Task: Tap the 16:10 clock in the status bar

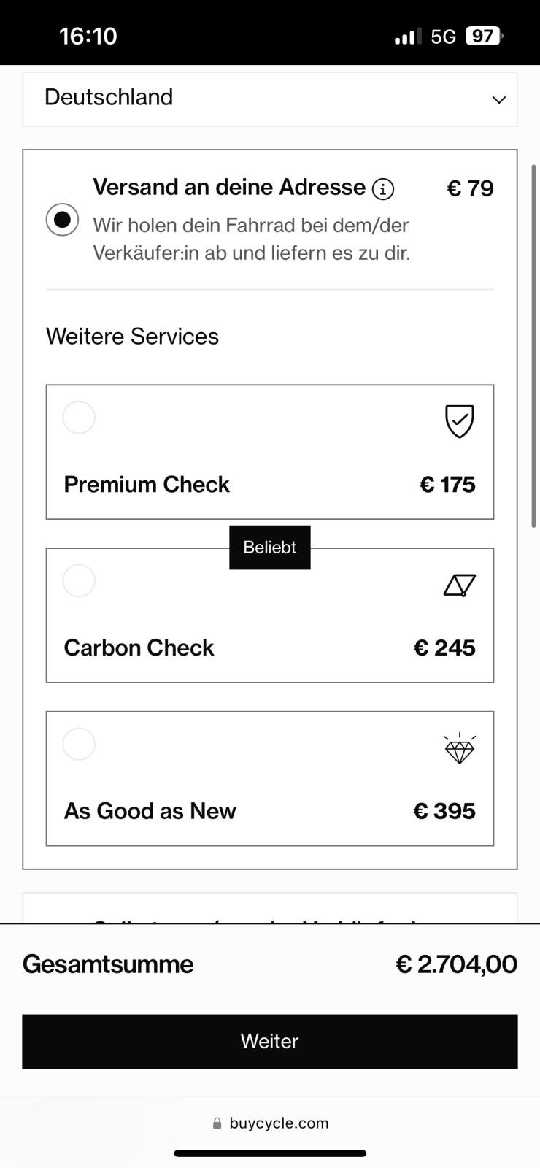Action: point(88,36)
